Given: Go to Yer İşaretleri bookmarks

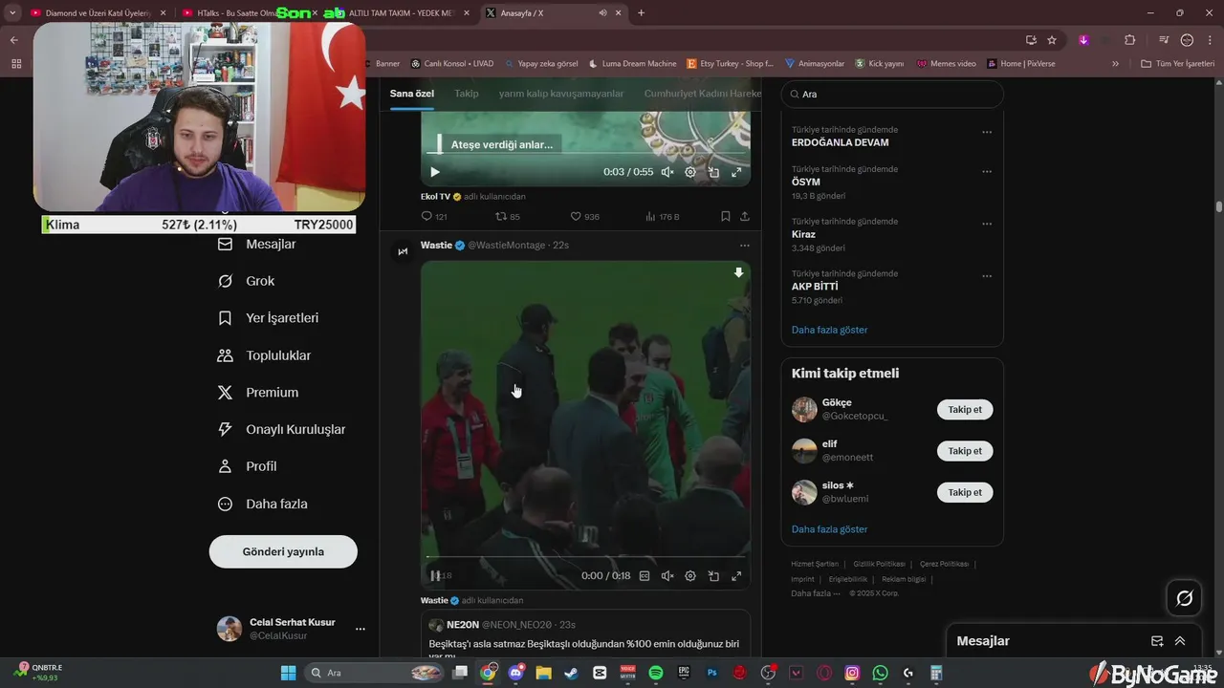Looking at the screenshot, I should [x=269, y=318].
